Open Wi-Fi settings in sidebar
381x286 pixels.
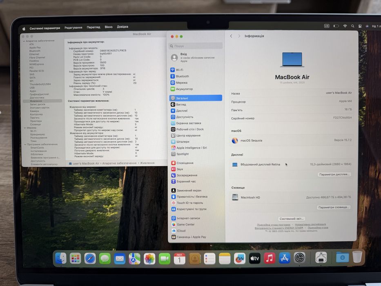tap(177, 70)
